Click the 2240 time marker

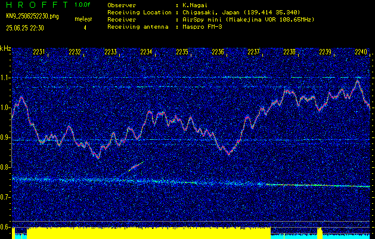[x=361, y=52]
